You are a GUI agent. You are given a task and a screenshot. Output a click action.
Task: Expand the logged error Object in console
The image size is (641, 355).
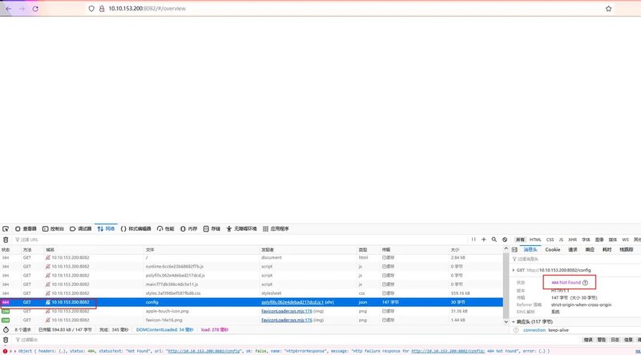[15, 351]
